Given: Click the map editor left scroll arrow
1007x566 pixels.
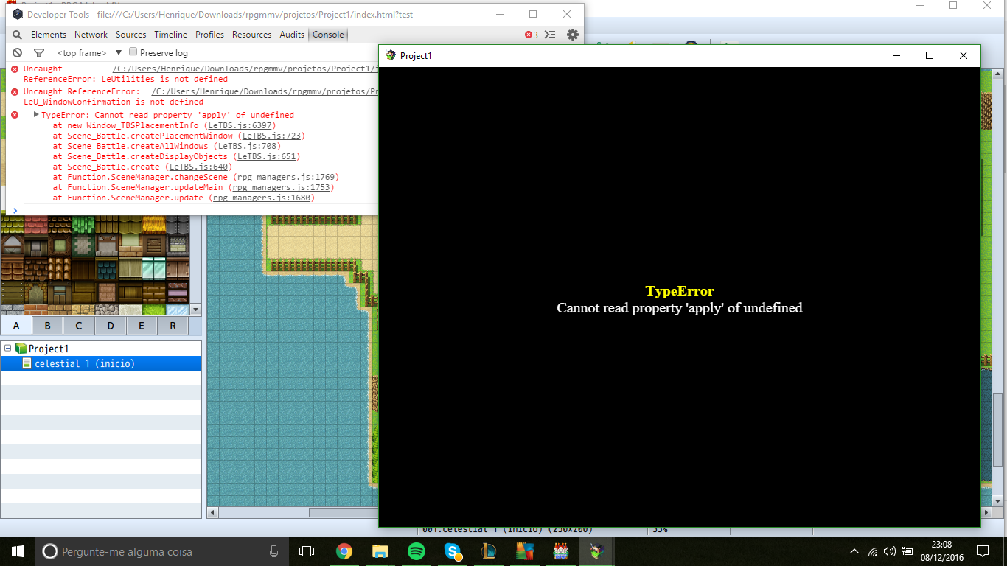Looking at the screenshot, I should (x=212, y=513).
